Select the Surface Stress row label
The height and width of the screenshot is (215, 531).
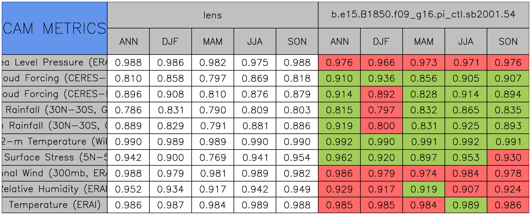(x=55, y=157)
